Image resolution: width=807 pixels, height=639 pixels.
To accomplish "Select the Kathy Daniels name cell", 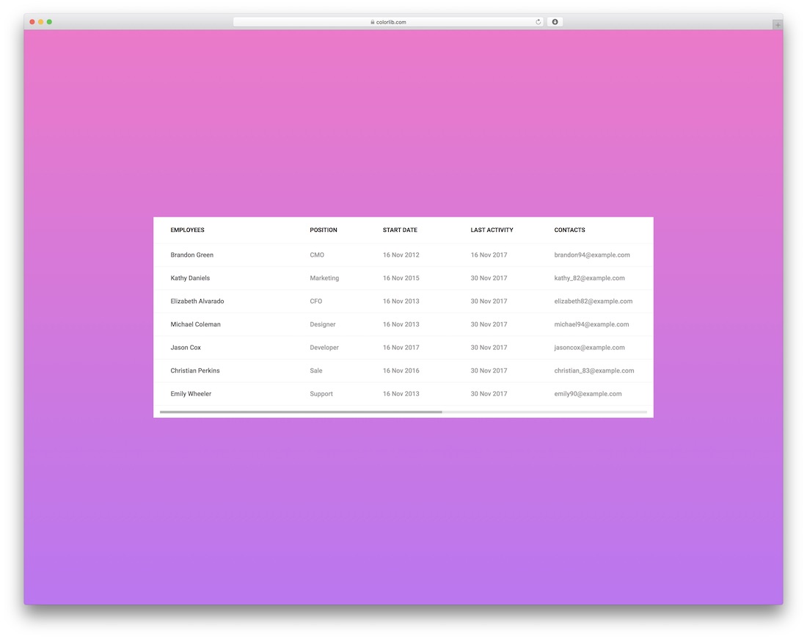I will point(190,278).
